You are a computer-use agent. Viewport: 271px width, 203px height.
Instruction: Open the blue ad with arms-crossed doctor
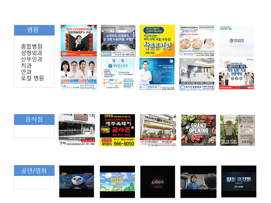click(x=157, y=74)
